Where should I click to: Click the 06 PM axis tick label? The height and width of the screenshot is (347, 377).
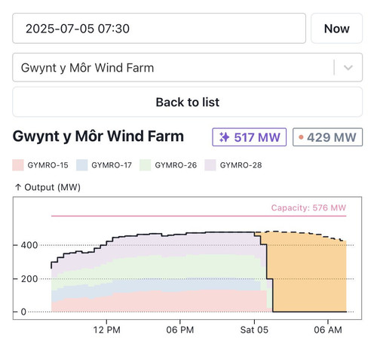(180, 330)
